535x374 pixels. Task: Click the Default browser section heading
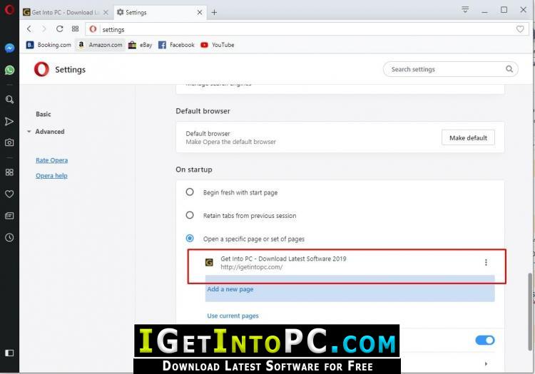click(203, 111)
